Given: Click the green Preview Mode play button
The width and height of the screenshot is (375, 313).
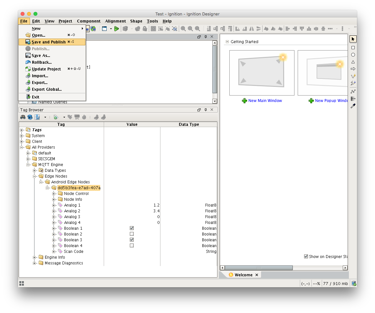Looking at the screenshot, I should [117, 29].
